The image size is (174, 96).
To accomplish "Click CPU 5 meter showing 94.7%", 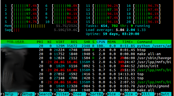I will (x=22, y=22).
